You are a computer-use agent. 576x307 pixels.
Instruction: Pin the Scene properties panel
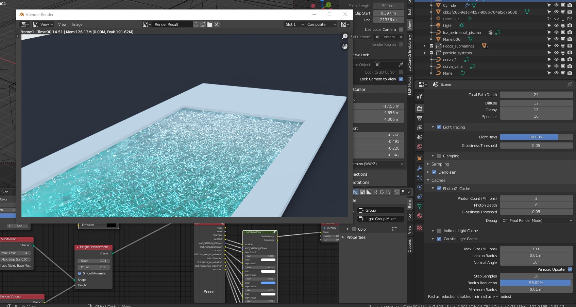(570, 84)
